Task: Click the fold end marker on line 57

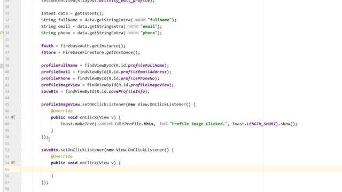Action: 20,182
